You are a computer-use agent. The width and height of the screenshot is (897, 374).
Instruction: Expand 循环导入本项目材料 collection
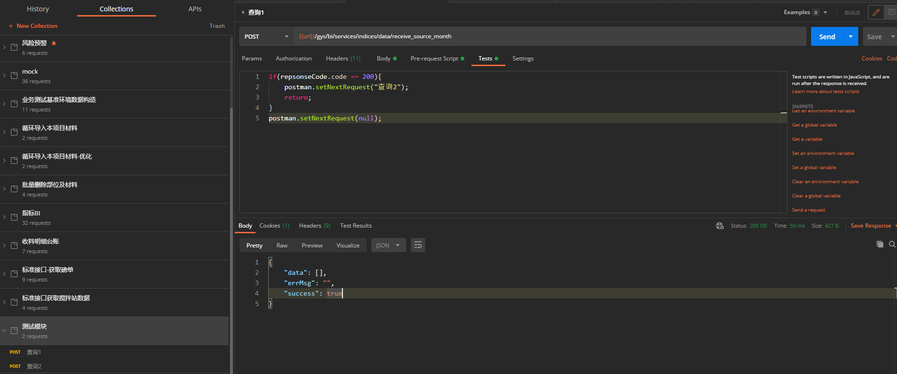click(x=4, y=132)
